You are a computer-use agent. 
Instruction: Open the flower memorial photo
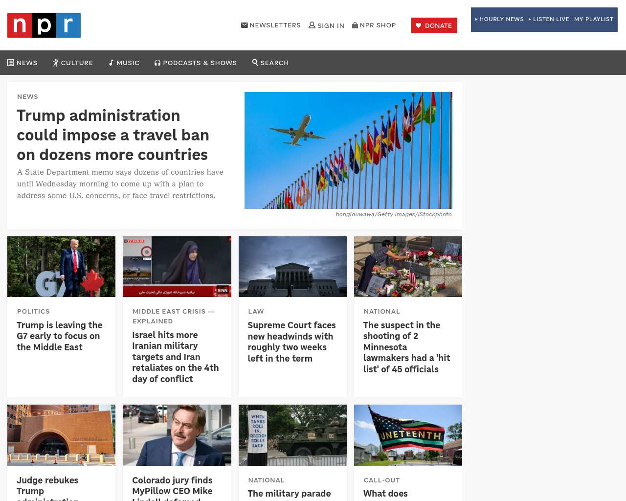pyautogui.click(x=408, y=267)
